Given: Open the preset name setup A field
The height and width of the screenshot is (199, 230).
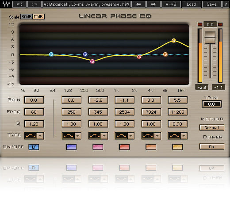Looking at the screenshot, I should [86, 4].
